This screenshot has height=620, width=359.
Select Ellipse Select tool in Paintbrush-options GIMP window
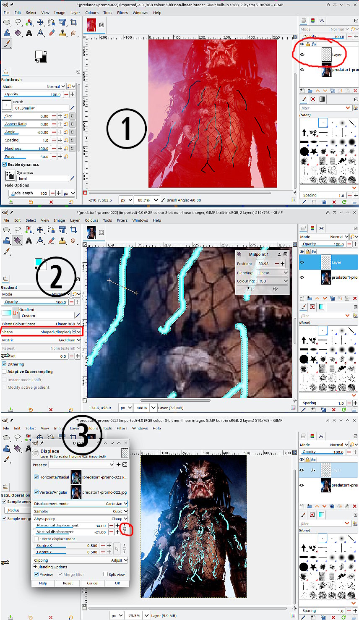[7, 22]
